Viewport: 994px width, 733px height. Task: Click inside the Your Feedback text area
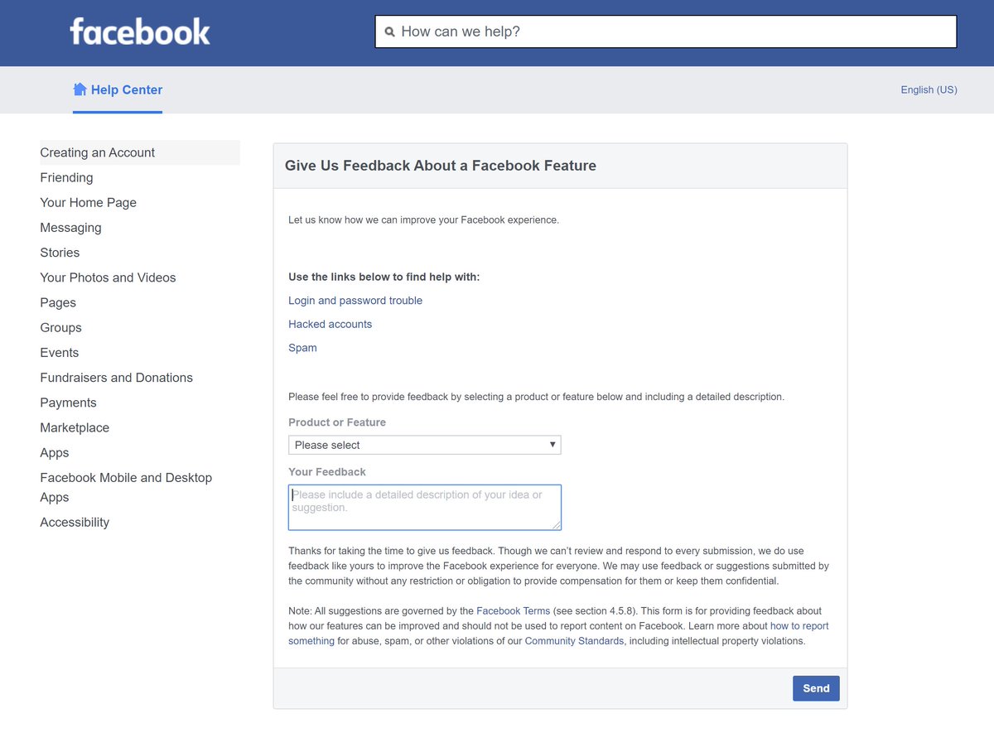[425, 507]
